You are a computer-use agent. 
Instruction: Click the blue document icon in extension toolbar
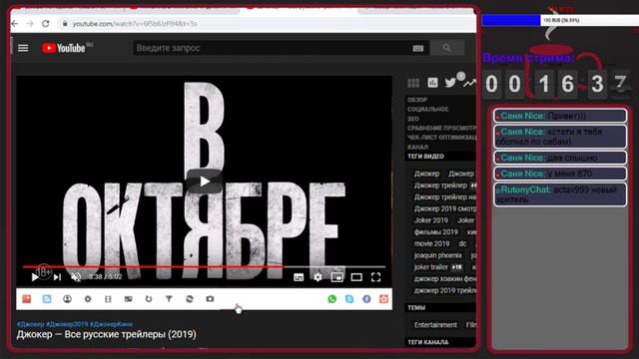[x=47, y=299]
